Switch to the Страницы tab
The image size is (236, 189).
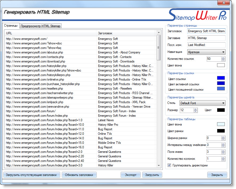(x=11, y=26)
